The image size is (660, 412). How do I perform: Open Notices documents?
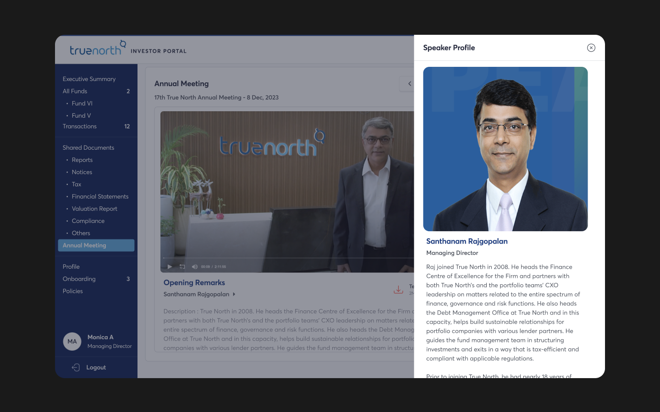(x=82, y=172)
